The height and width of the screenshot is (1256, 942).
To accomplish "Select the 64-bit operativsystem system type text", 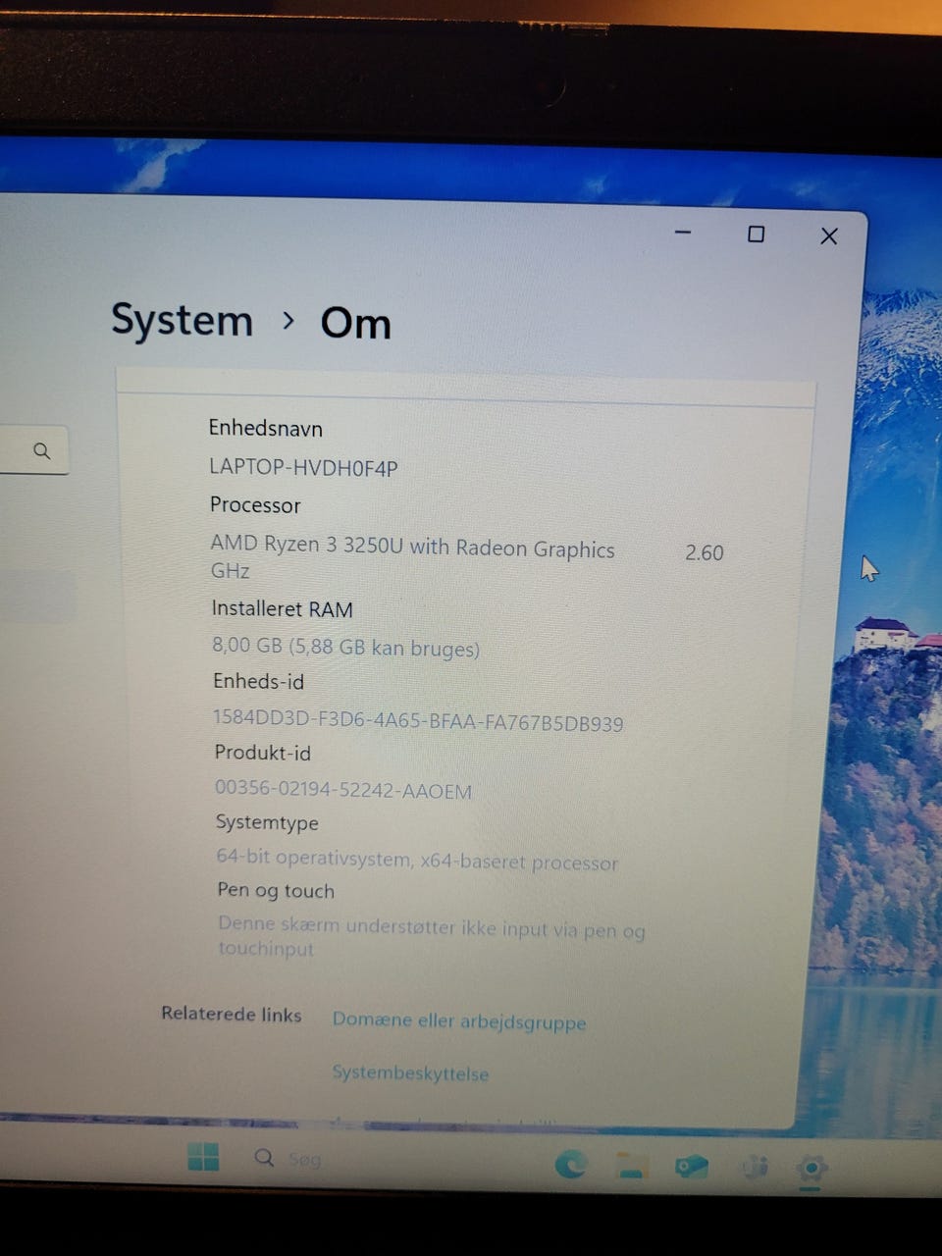I will tap(417, 860).
